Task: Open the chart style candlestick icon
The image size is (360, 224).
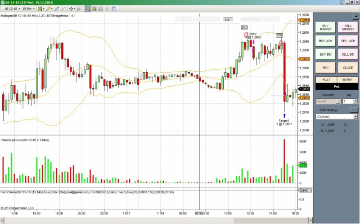Action: (x=40, y=9)
